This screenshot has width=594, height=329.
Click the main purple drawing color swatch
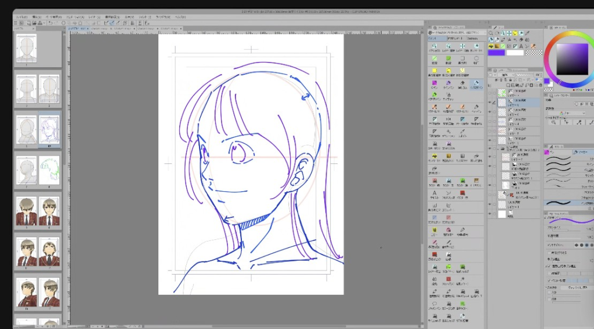coord(497,53)
